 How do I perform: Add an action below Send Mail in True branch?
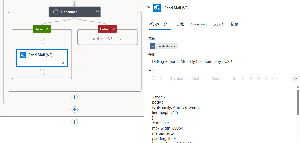coord(42,72)
